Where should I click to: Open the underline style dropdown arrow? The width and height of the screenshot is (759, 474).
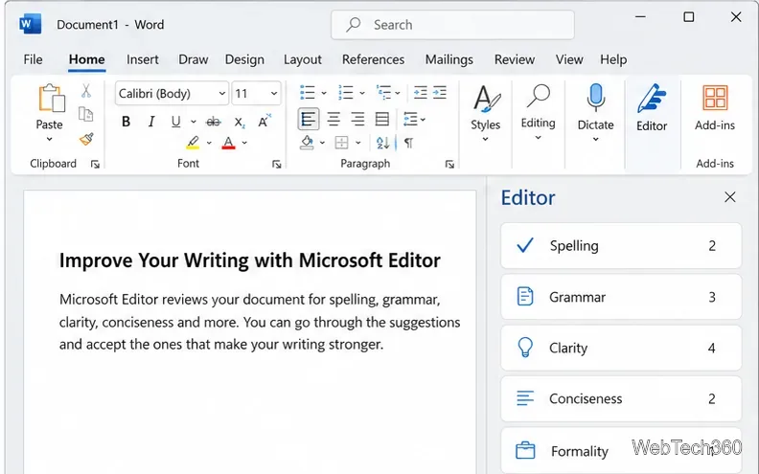click(x=194, y=122)
